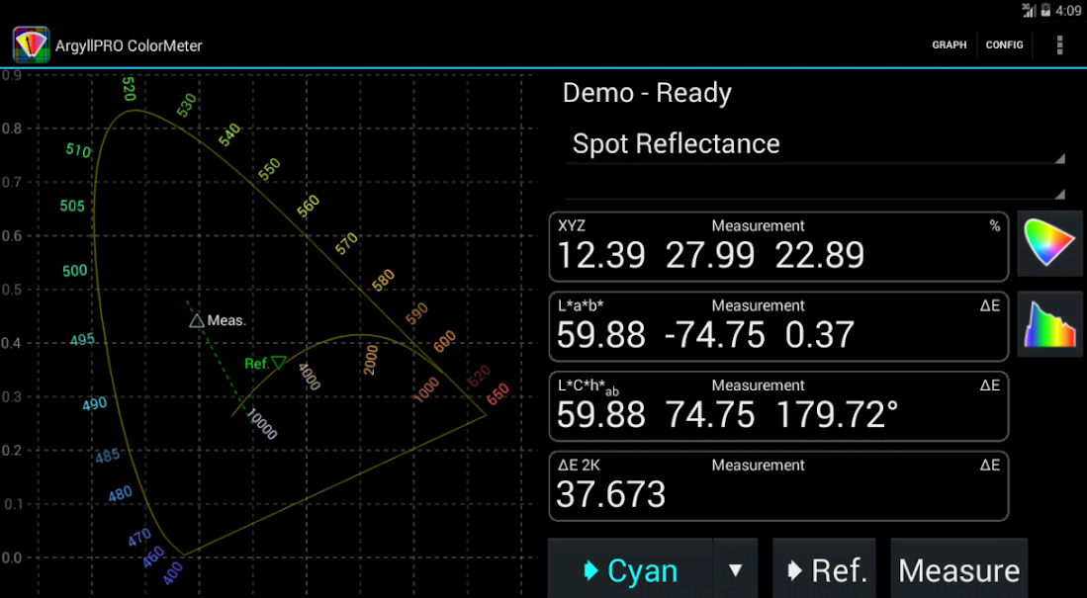This screenshot has width=1087, height=598.
Task: Tap the battery icon in status bar
Action: click(x=1045, y=11)
